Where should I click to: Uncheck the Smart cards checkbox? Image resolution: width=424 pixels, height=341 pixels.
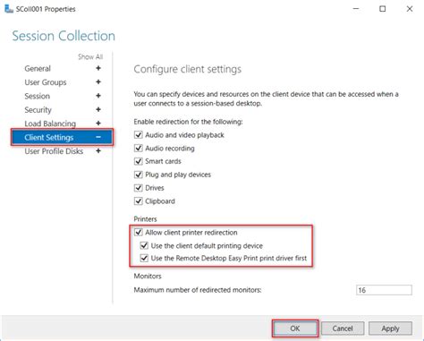coord(139,161)
